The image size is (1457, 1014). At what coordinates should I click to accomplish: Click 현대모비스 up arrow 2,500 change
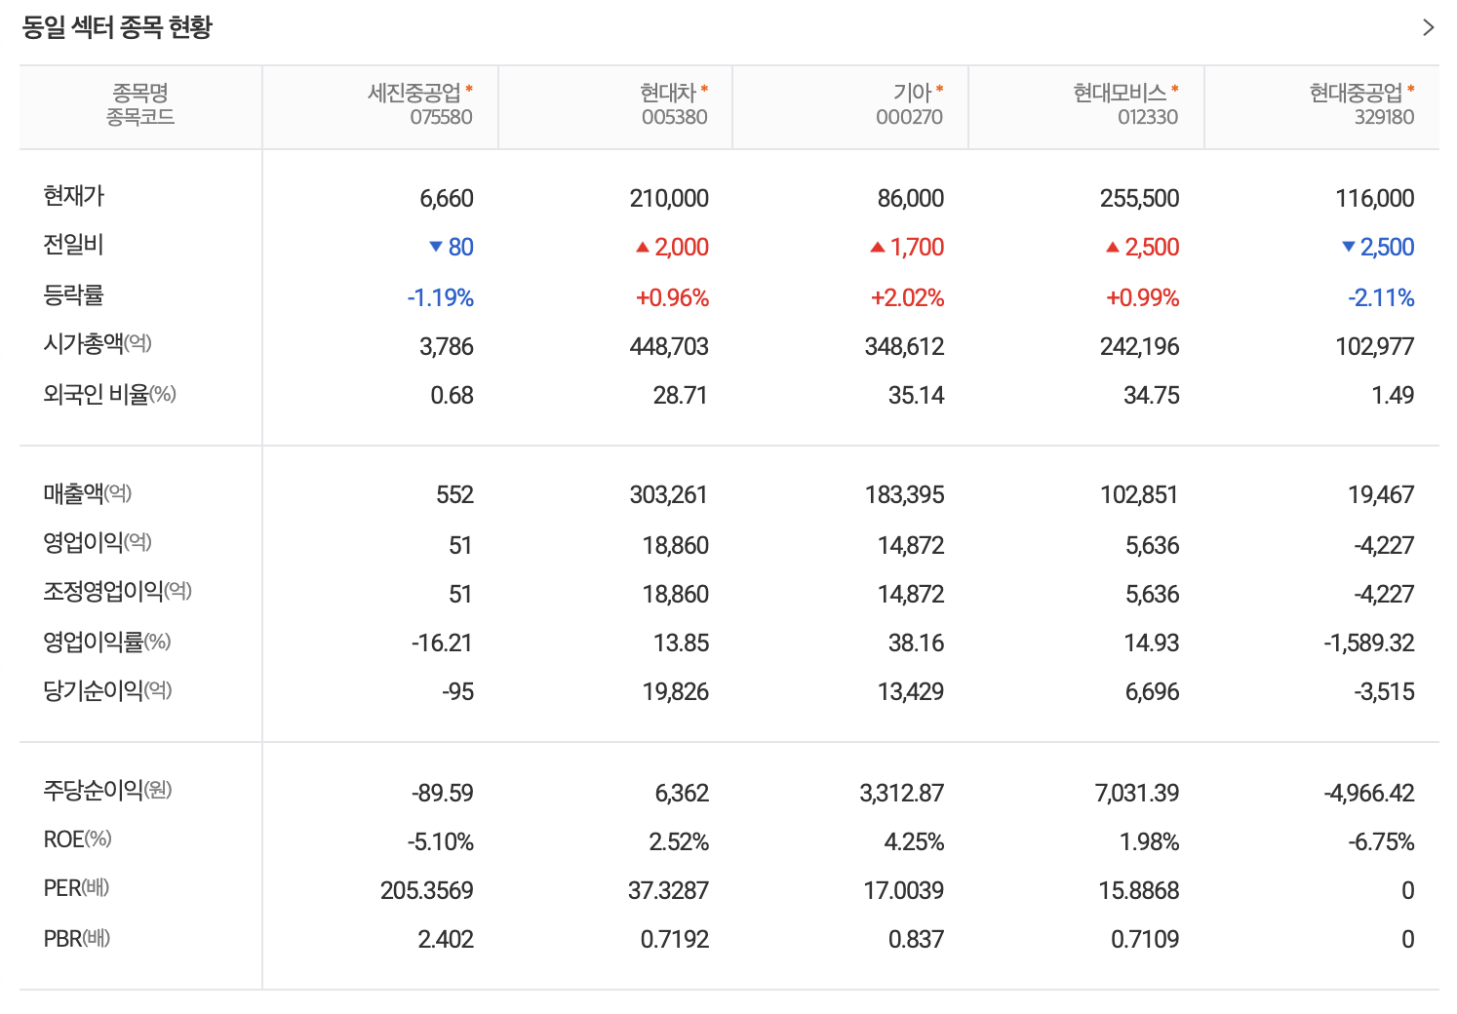[1143, 247]
